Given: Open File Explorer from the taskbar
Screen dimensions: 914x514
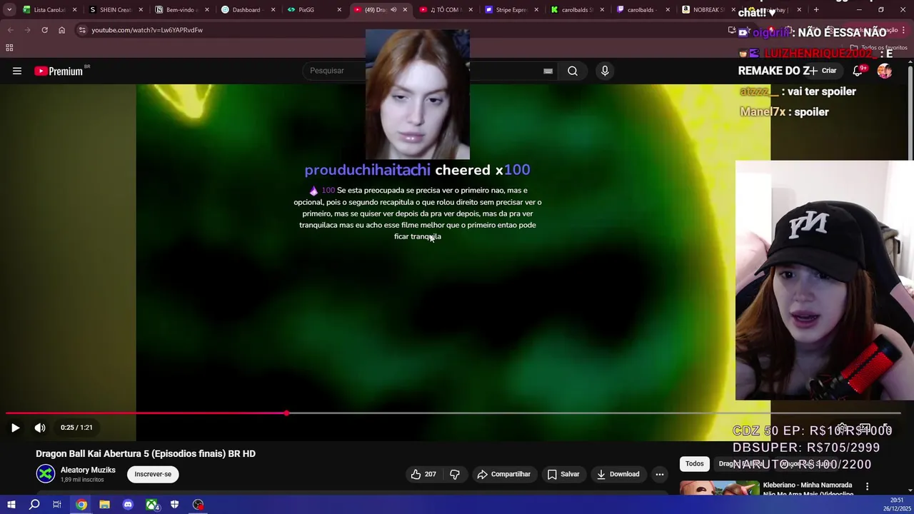Looking at the screenshot, I should pyautogui.click(x=104, y=505).
